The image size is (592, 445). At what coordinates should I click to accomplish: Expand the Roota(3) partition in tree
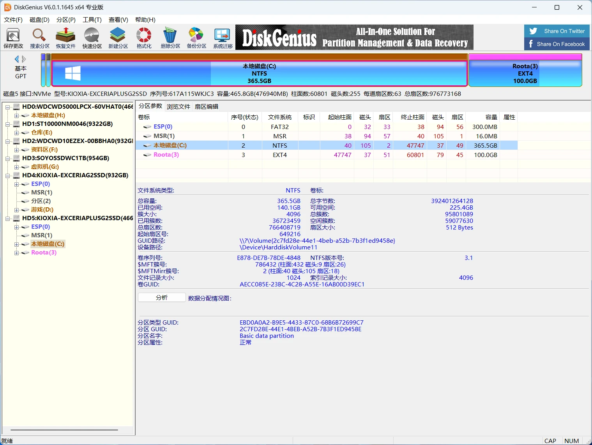click(16, 253)
